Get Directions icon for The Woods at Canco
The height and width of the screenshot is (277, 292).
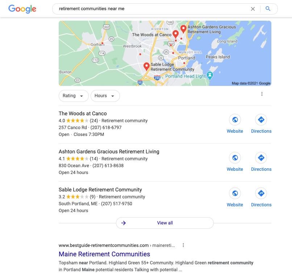(x=261, y=120)
